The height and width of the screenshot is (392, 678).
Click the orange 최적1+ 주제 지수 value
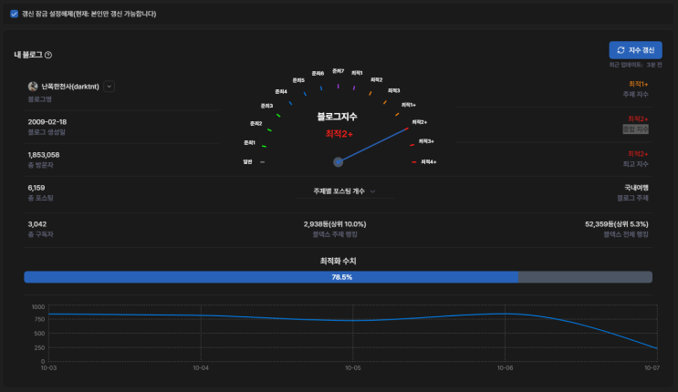[639, 84]
